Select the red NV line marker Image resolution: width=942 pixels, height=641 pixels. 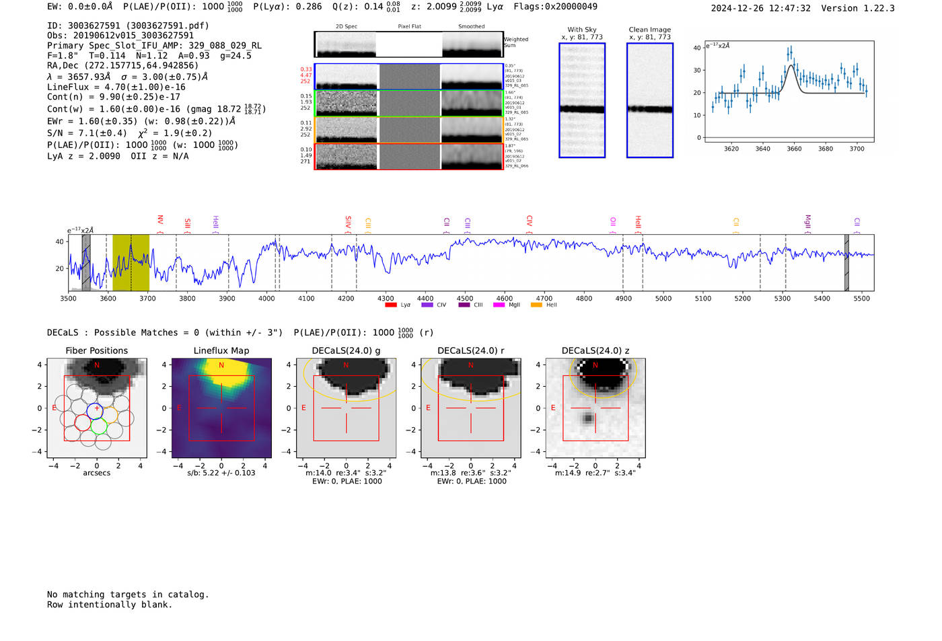click(x=160, y=224)
